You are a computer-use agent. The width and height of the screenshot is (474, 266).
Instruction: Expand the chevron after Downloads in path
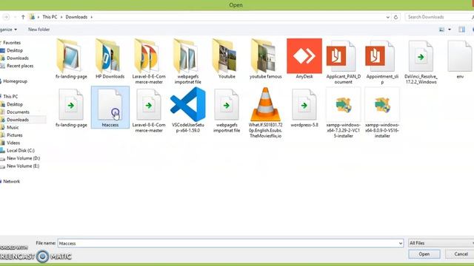coord(92,17)
